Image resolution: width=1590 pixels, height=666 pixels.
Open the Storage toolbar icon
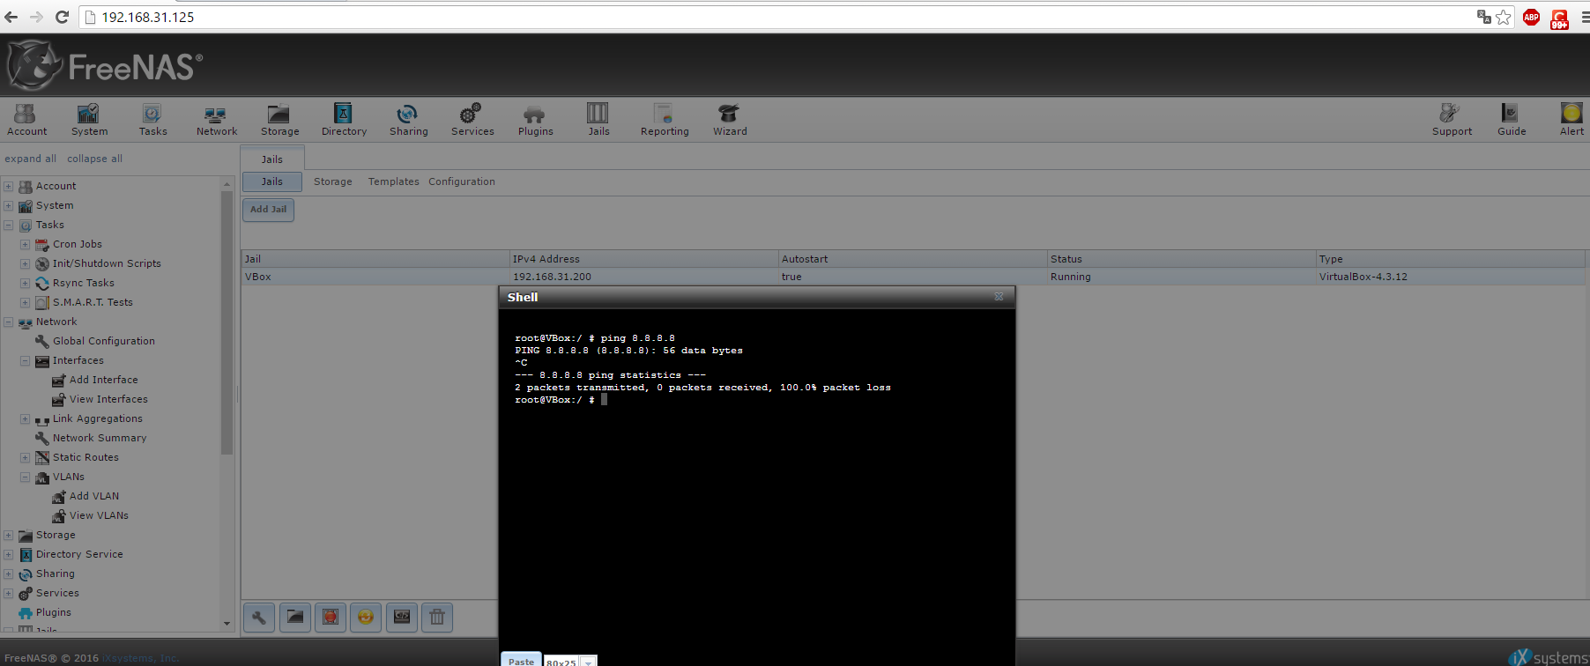pyautogui.click(x=279, y=120)
